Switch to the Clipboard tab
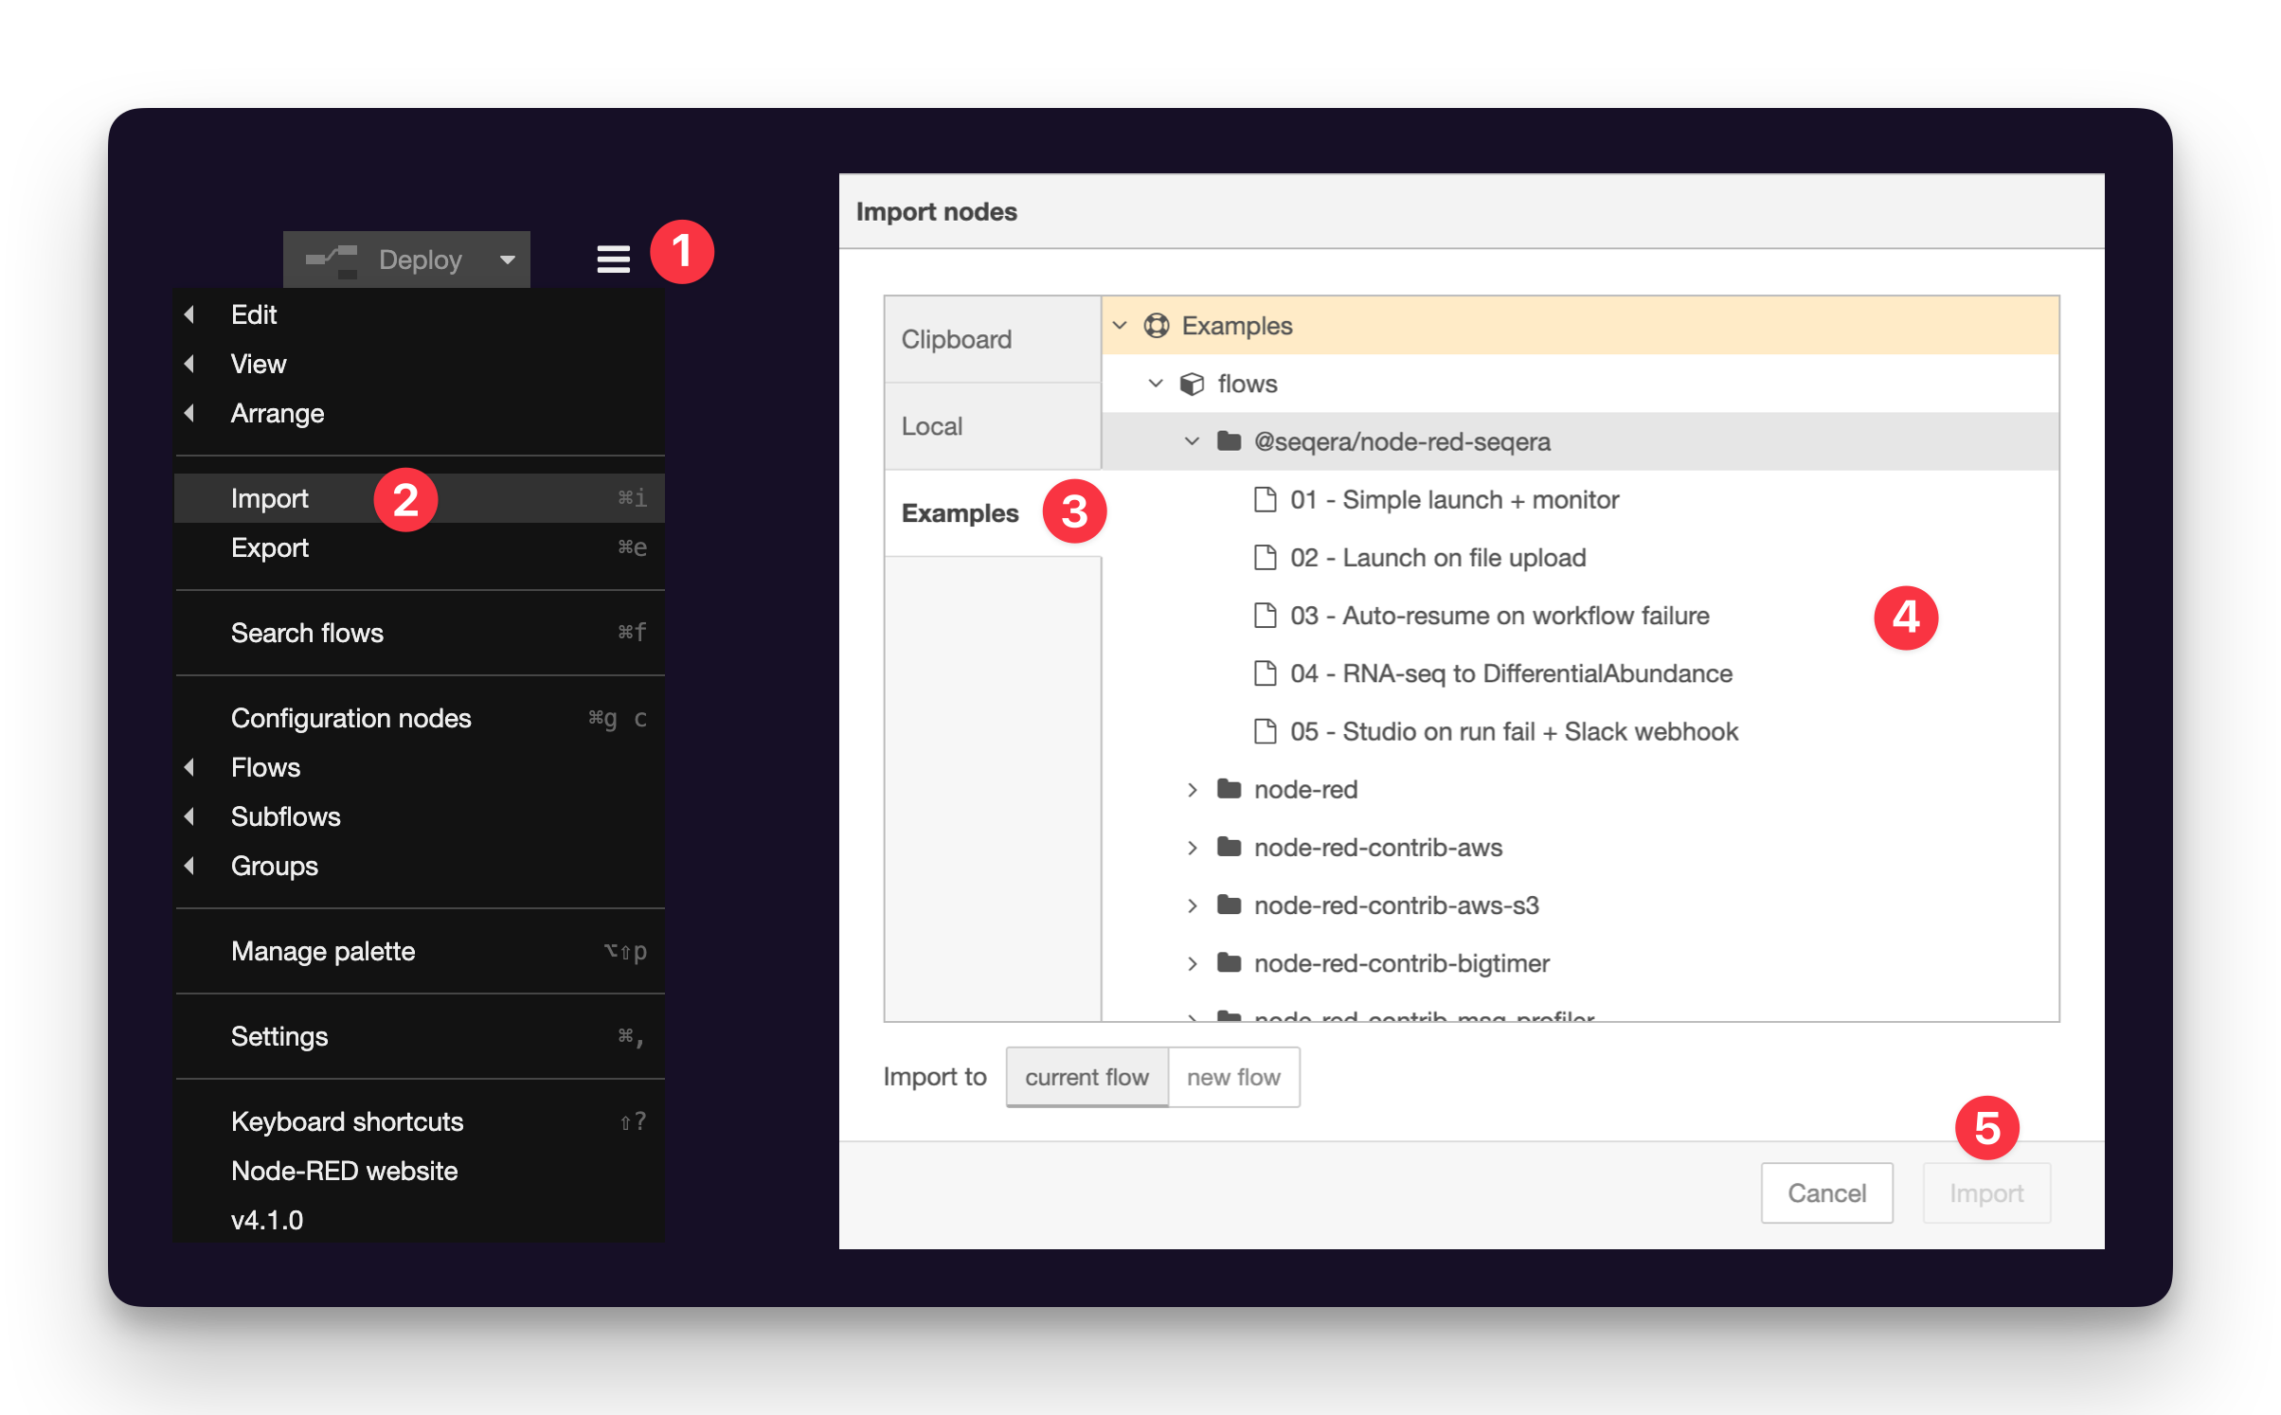The width and height of the screenshot is (2281, 1415). pyautogui.click(x=956, y=338)
